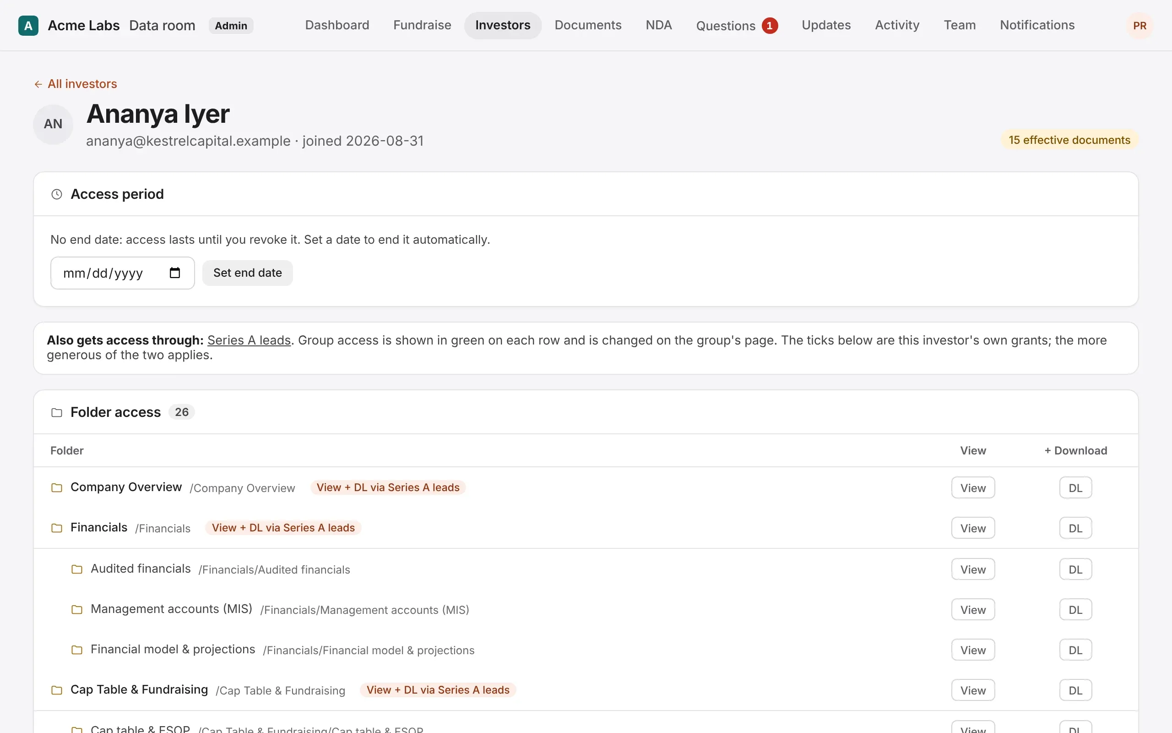1172x733 pixels.
Task: Click the red Questions notification badge
Action: tap(770, 26)
